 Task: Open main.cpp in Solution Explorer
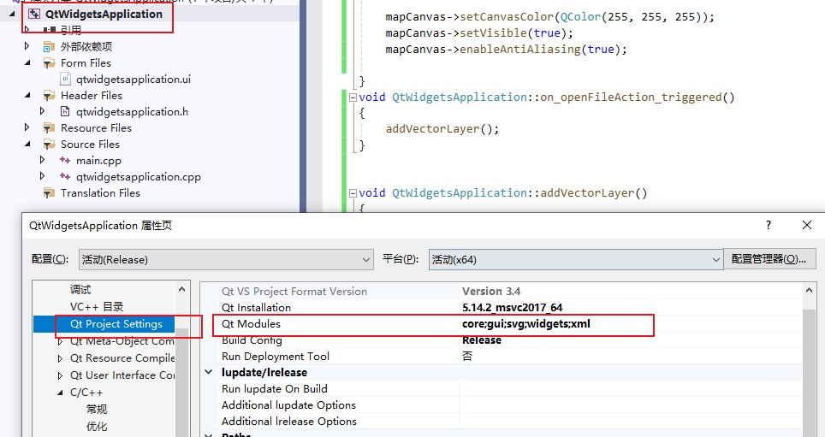click(98, 161)
